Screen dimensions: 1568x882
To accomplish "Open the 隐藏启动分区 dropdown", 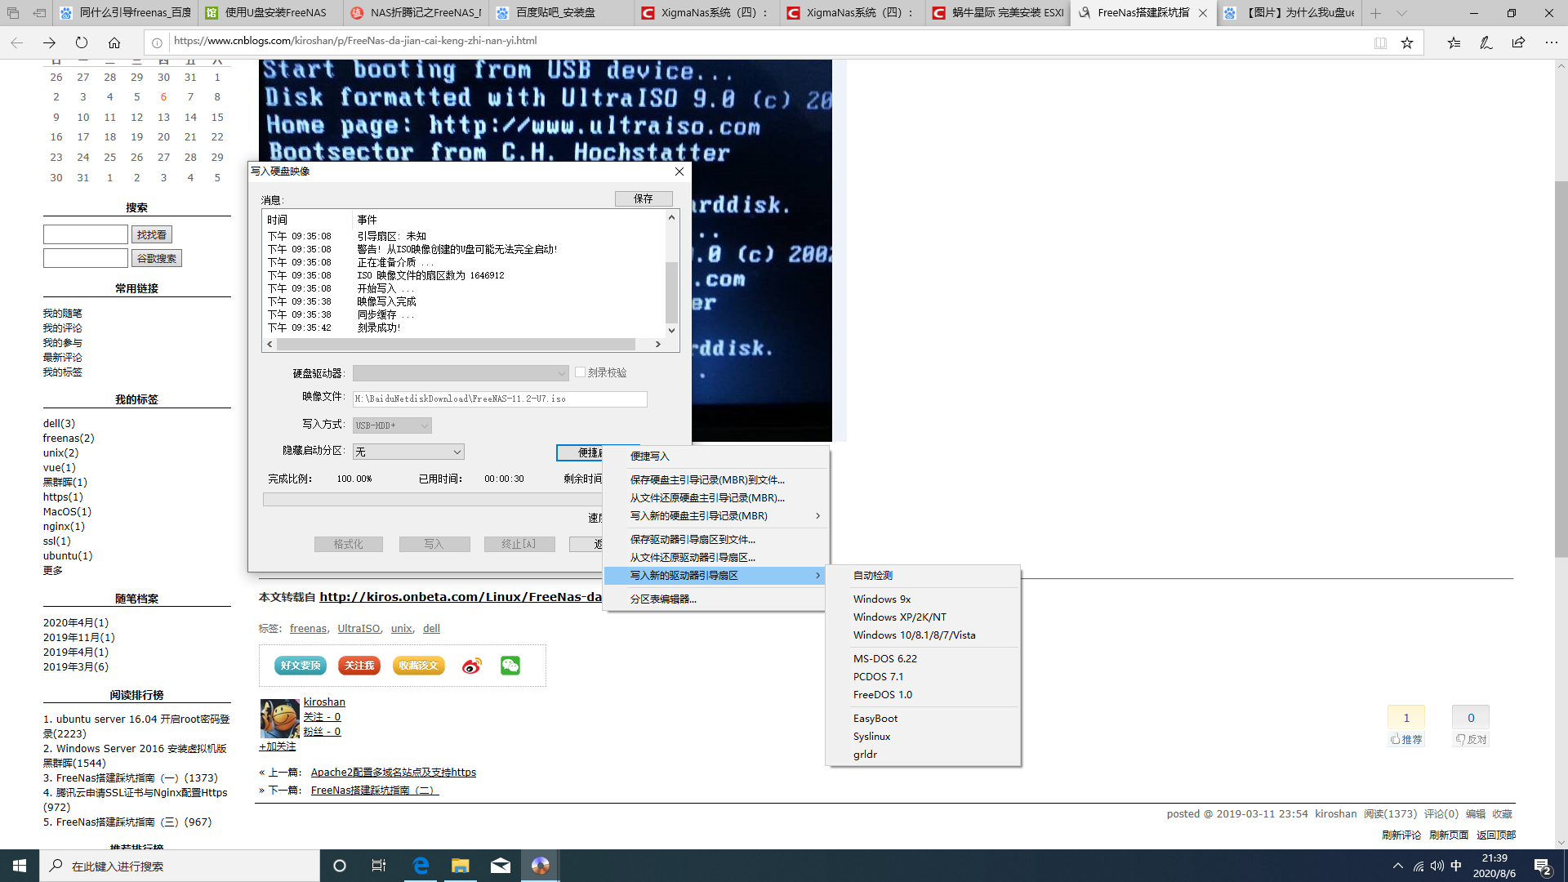I will [408, 452].
